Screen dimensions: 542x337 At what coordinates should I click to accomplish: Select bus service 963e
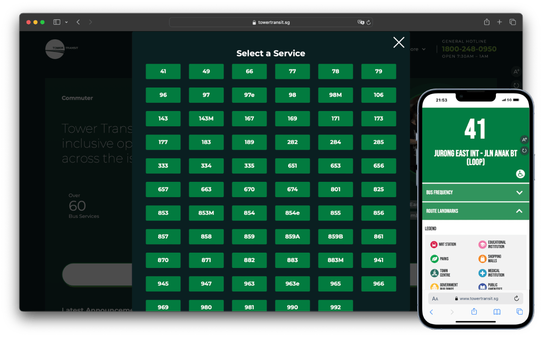click(293, 284)
